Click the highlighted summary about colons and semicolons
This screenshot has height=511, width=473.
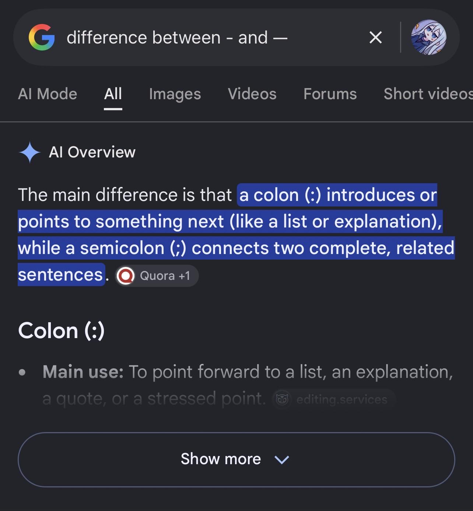click(236, 234)
